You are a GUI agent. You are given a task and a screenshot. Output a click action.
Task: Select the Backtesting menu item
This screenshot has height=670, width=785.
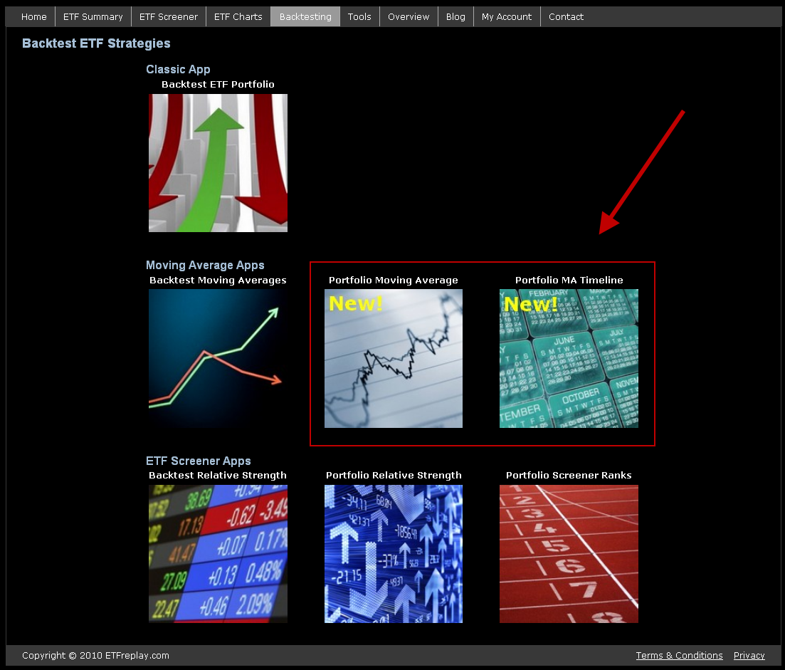[305, 16]
